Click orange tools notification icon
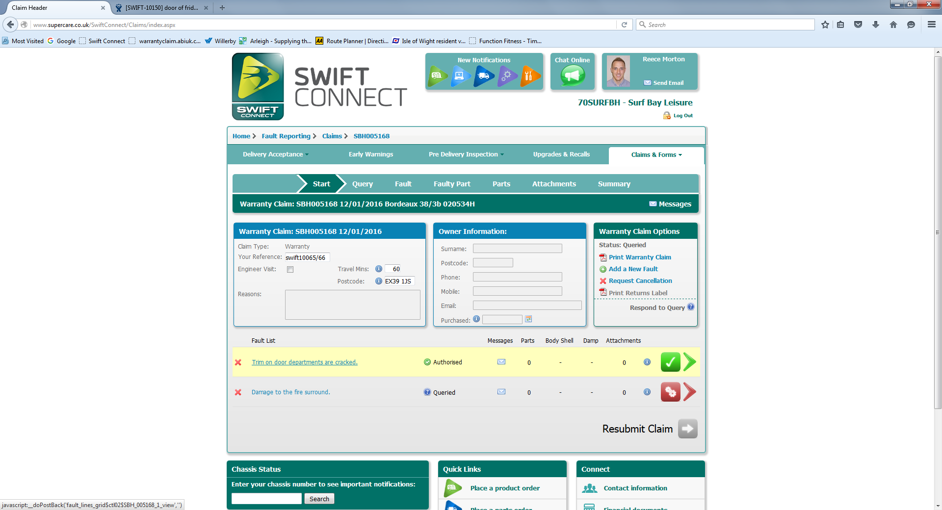This screenshot has width=942, height=510. (530, 76)
